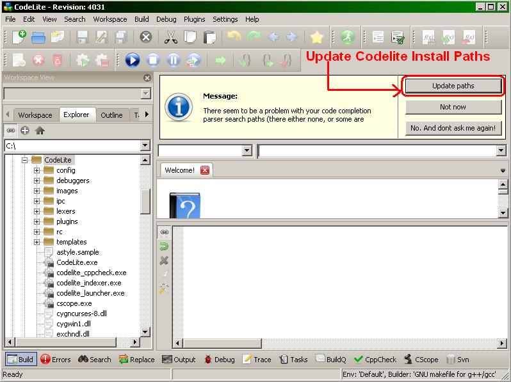Click the home icon in Explorer
The image size is (511, 382).
pos(40,131)
